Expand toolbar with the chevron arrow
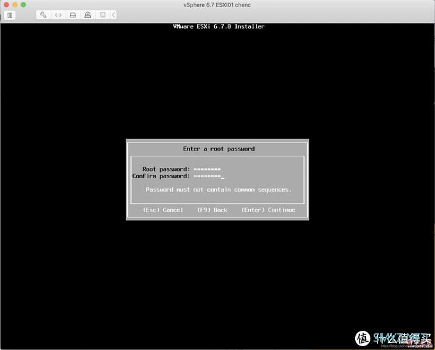Viewport: 435px width, 350px height. [x=113, y=15]
